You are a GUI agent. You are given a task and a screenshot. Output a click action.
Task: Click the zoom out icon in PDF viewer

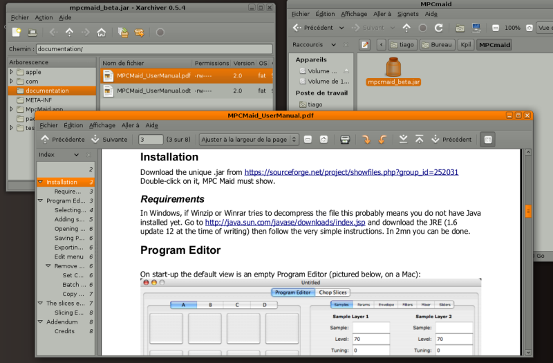pyautogui.click(x=308, y=140)
